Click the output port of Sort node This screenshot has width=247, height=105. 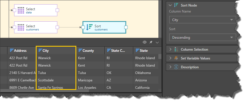pos(126,27)
